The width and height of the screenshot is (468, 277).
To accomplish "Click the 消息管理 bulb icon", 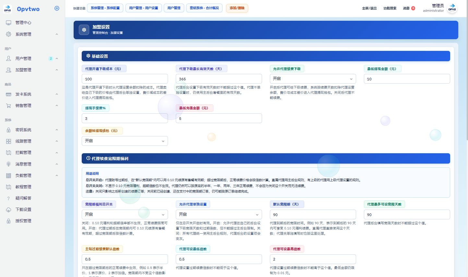I will (8, 164).
